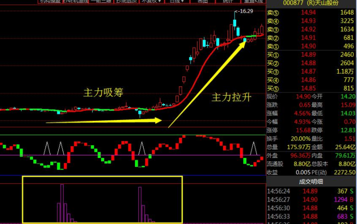This screenshot has height=224, width=357.
Task: Click inner volume 79.61万
Action: 345,155
